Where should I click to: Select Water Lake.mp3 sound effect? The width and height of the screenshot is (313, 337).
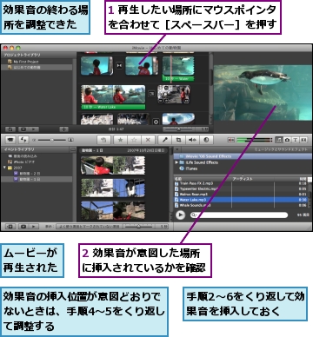pyautogui.click(x=241, y=200)
